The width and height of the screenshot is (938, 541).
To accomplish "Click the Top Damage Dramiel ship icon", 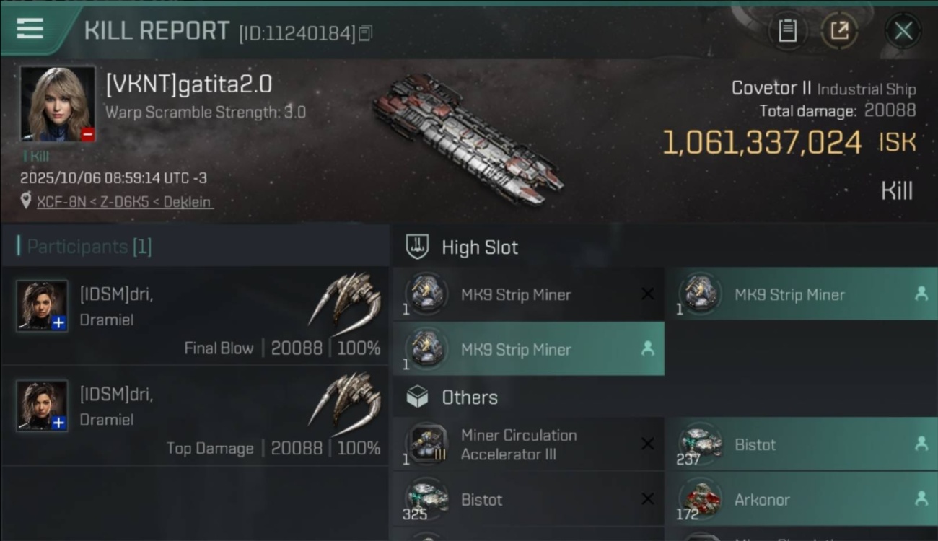I will click(x=346, y=399).
